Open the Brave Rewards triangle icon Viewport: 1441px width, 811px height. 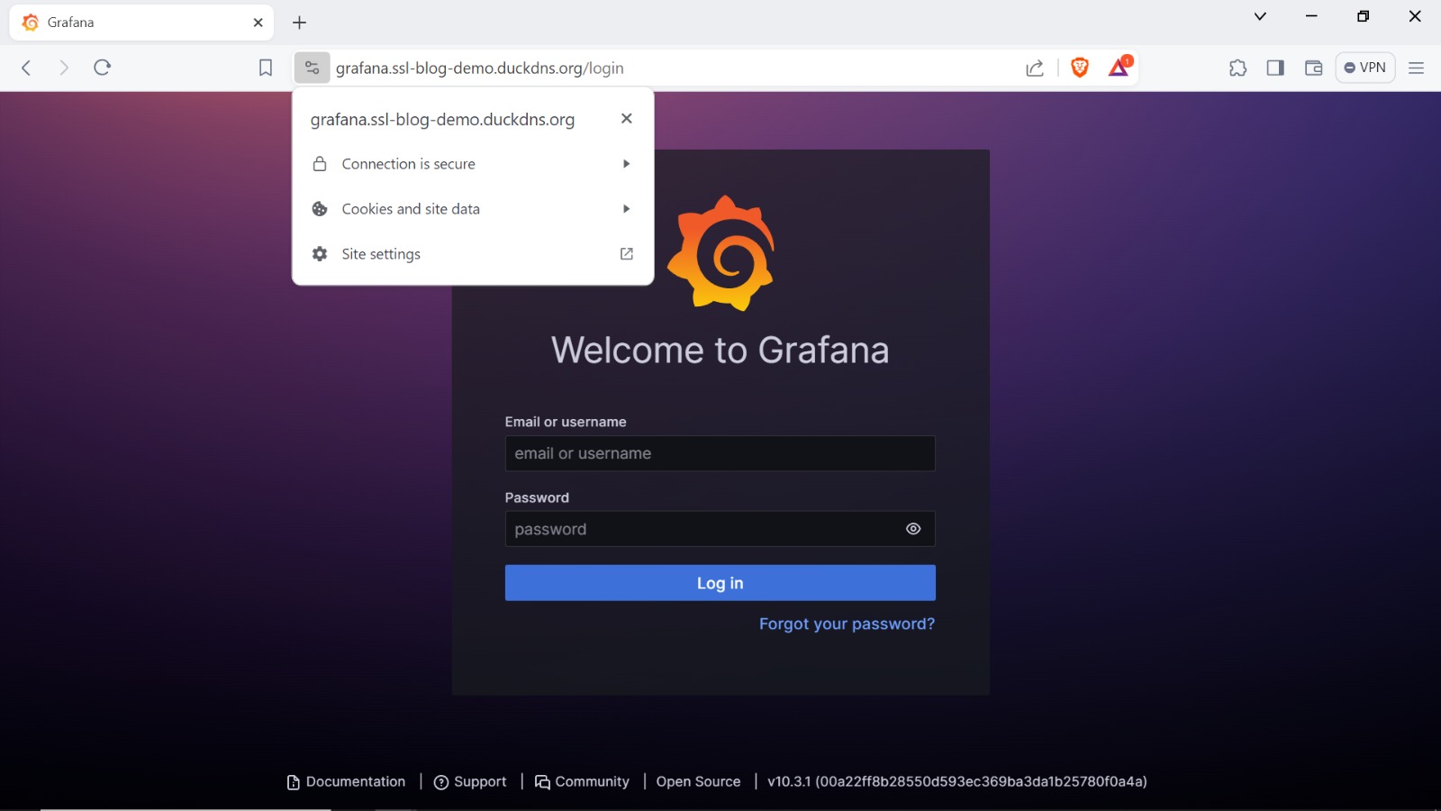coord(1119,68)
